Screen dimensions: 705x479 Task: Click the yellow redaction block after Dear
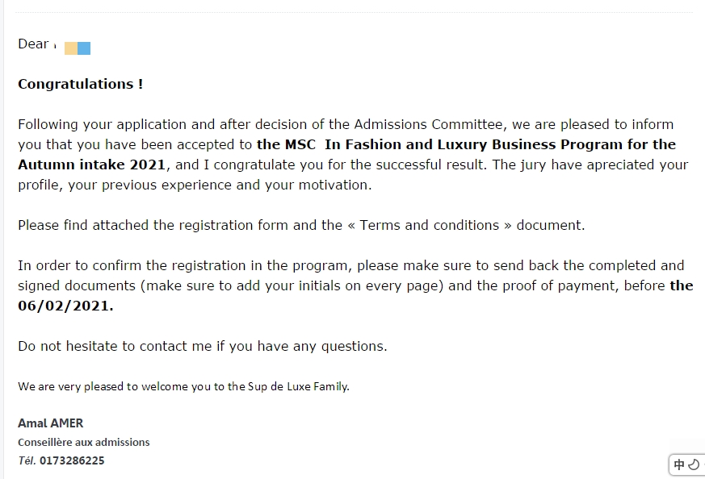coord(71,48)
